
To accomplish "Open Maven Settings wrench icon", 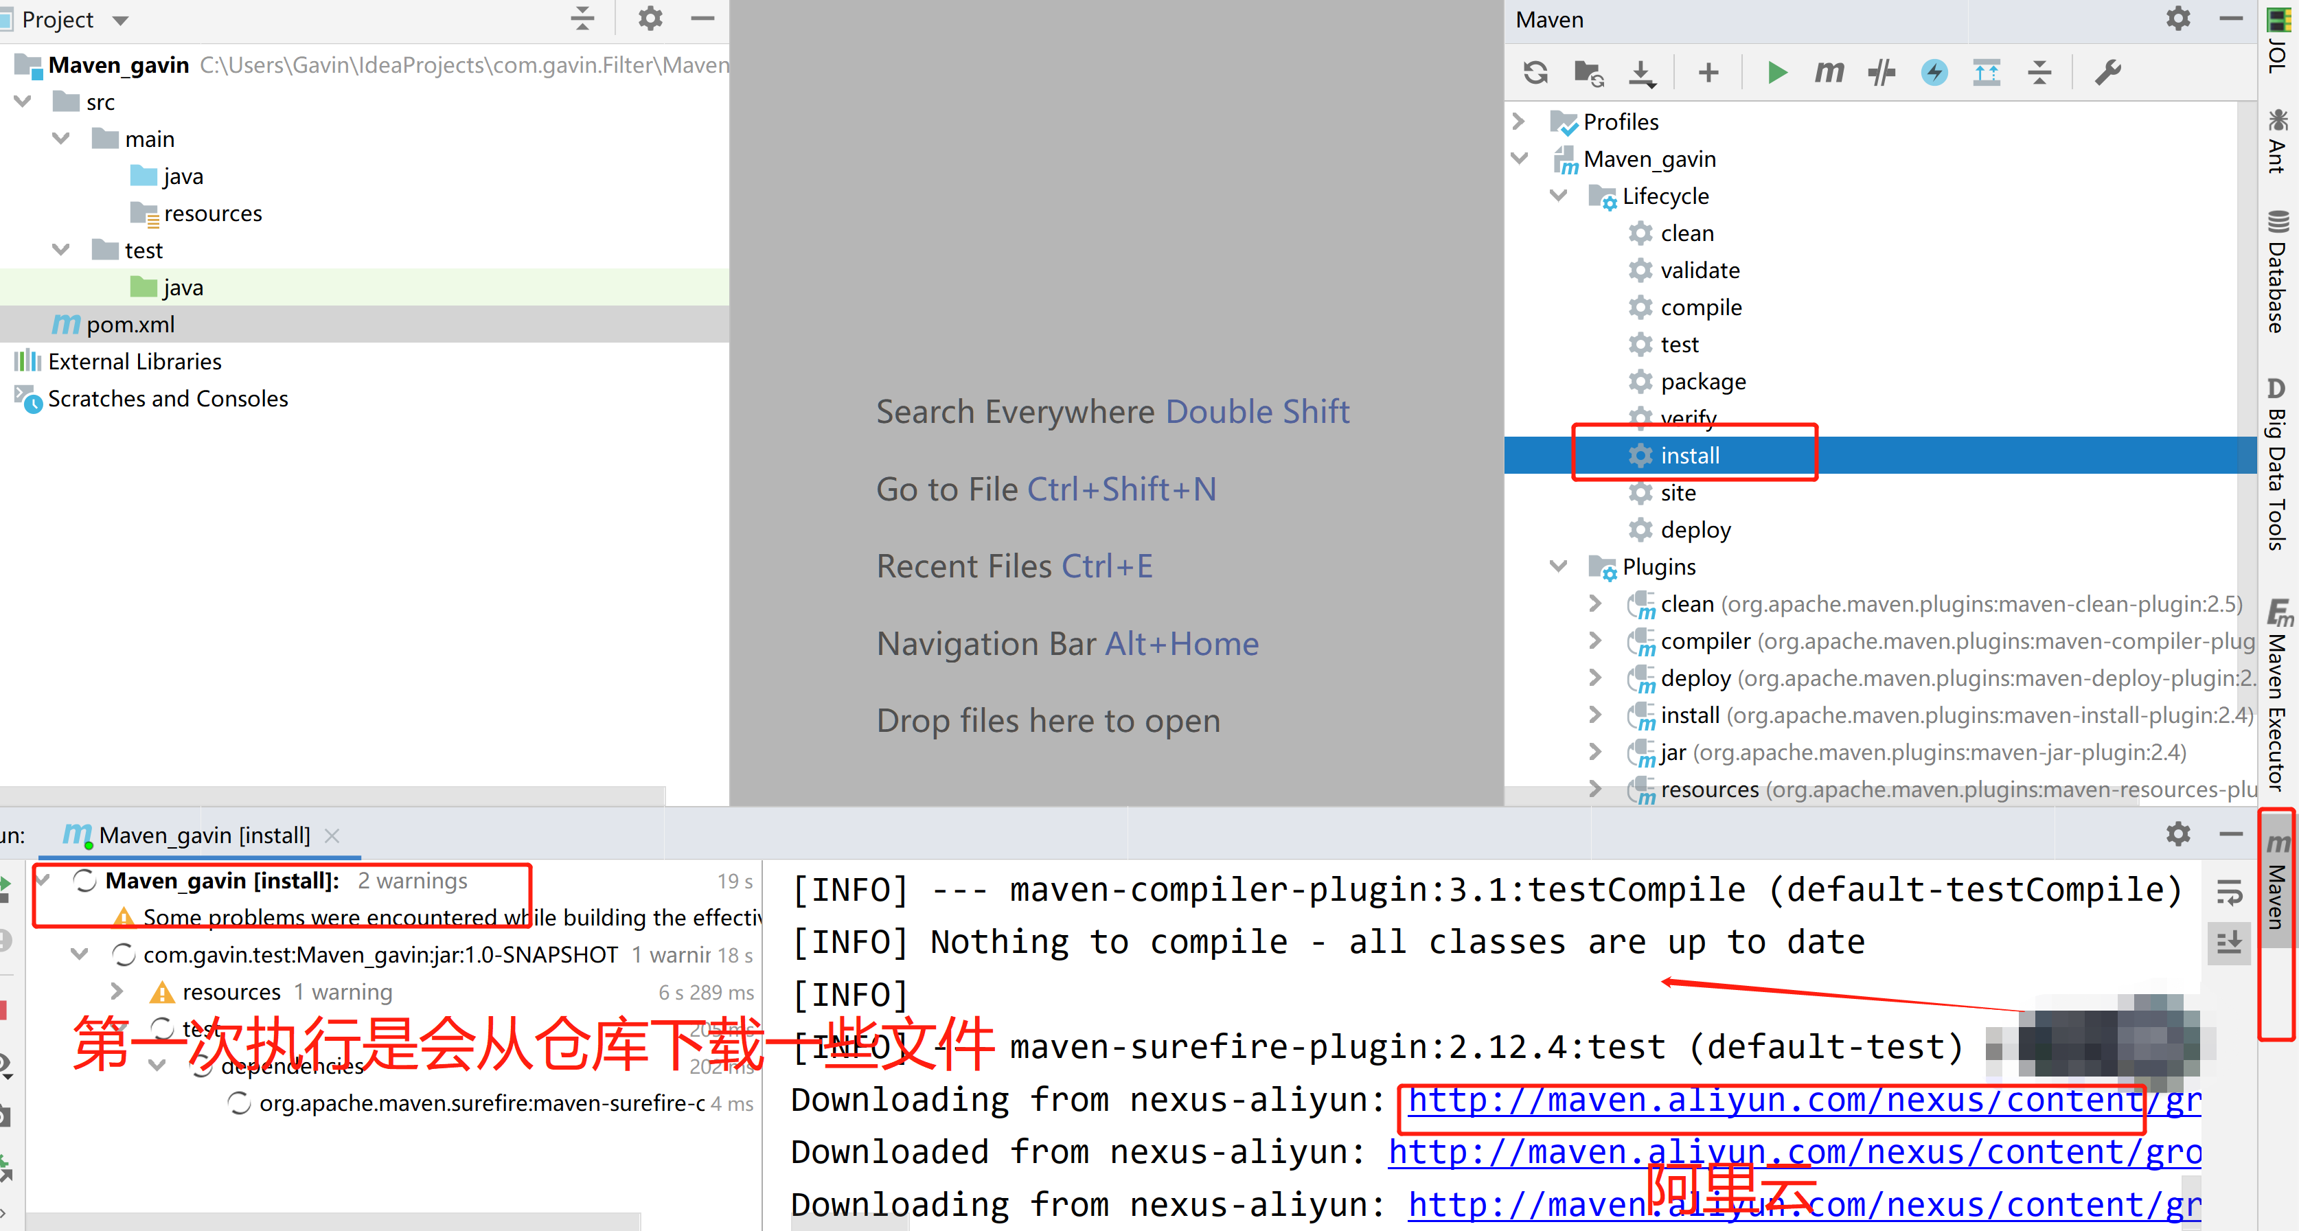I will 2107,72.
